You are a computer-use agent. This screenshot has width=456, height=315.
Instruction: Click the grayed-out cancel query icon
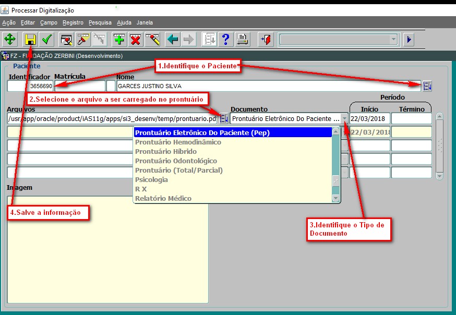[x=100, y=39]
